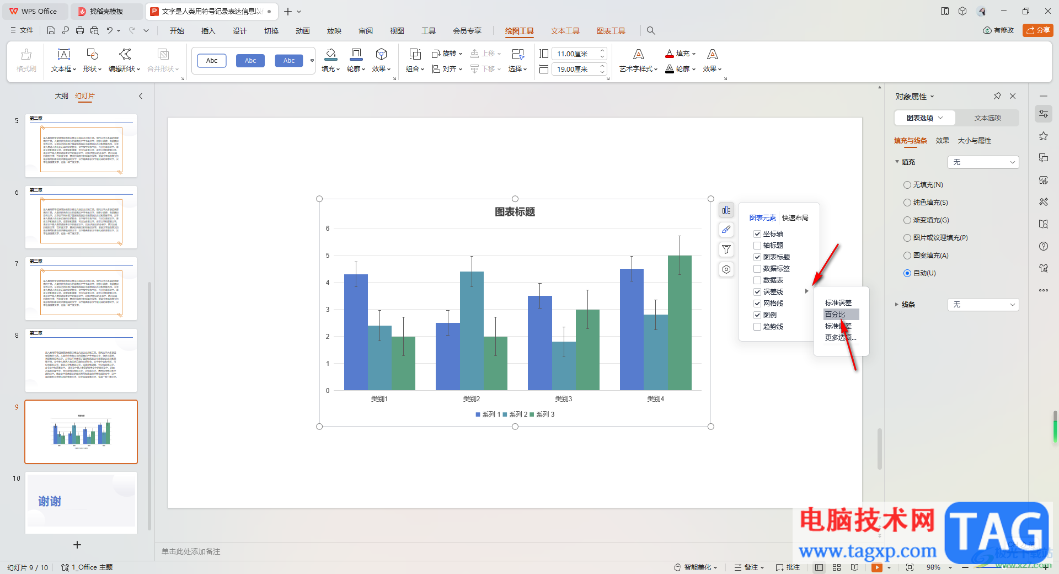This screenshot has width=1059, height=574.
Task: Toggle the 图例 checkbox
Action: tap(757, 315)
